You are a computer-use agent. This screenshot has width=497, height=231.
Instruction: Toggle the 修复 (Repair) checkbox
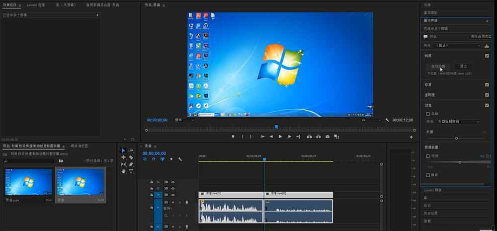[487, 84]
